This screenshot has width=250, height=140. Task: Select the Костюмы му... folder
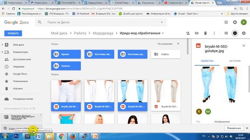[133, 54]
